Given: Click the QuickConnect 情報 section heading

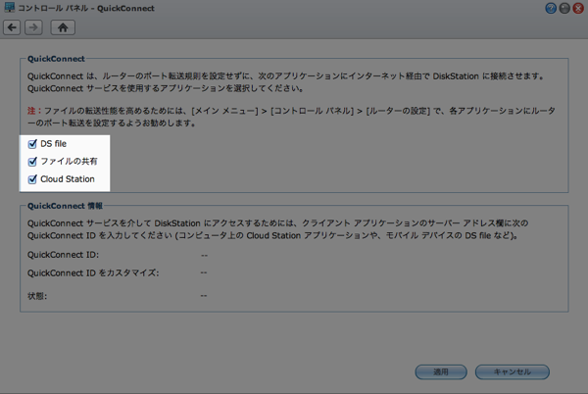Looking at the screenshot, I should coord(65,206).
